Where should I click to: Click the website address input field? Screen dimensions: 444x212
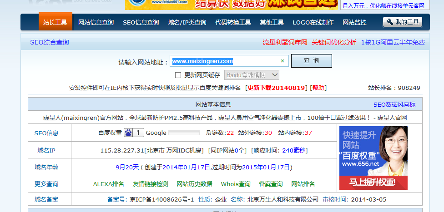pos(229,61)
